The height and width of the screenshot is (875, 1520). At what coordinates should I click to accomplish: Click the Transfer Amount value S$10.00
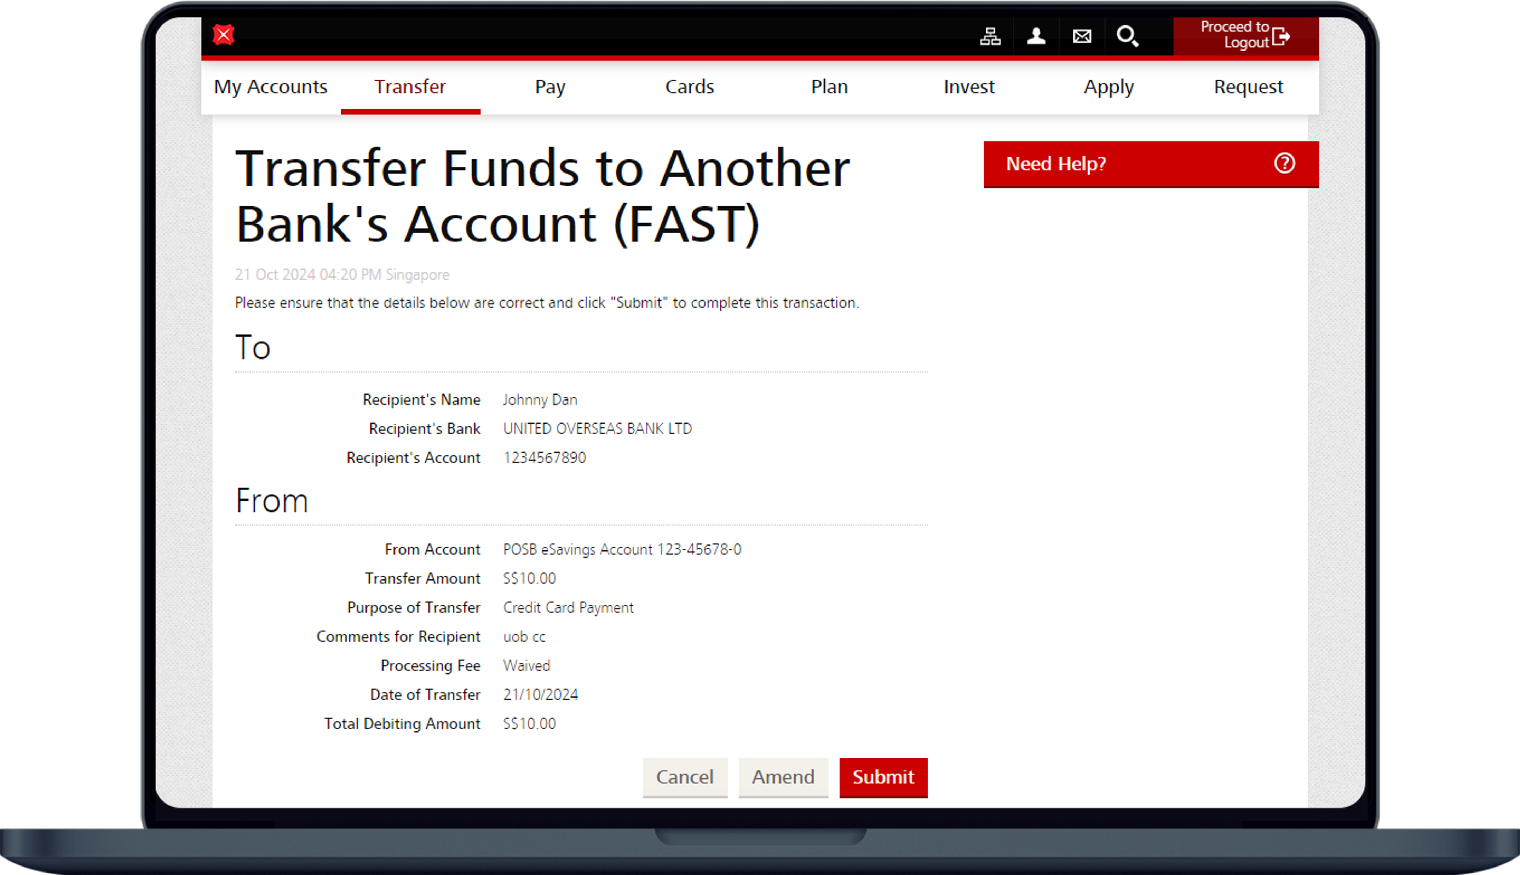[x=529, y=579]
